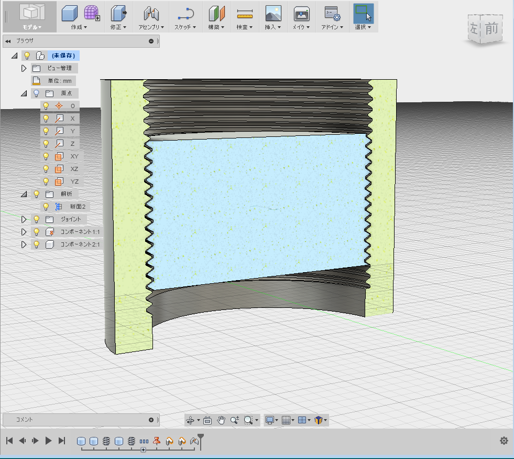Collapse the 原点 origin folder
The height and width of the screenshot is (459, 514).
(x=24, y=93)
